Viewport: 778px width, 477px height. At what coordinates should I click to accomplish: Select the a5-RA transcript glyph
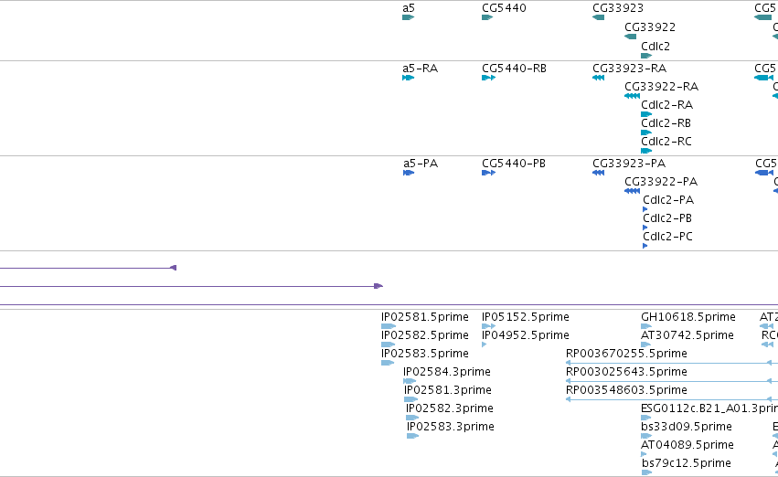(408, 78)
